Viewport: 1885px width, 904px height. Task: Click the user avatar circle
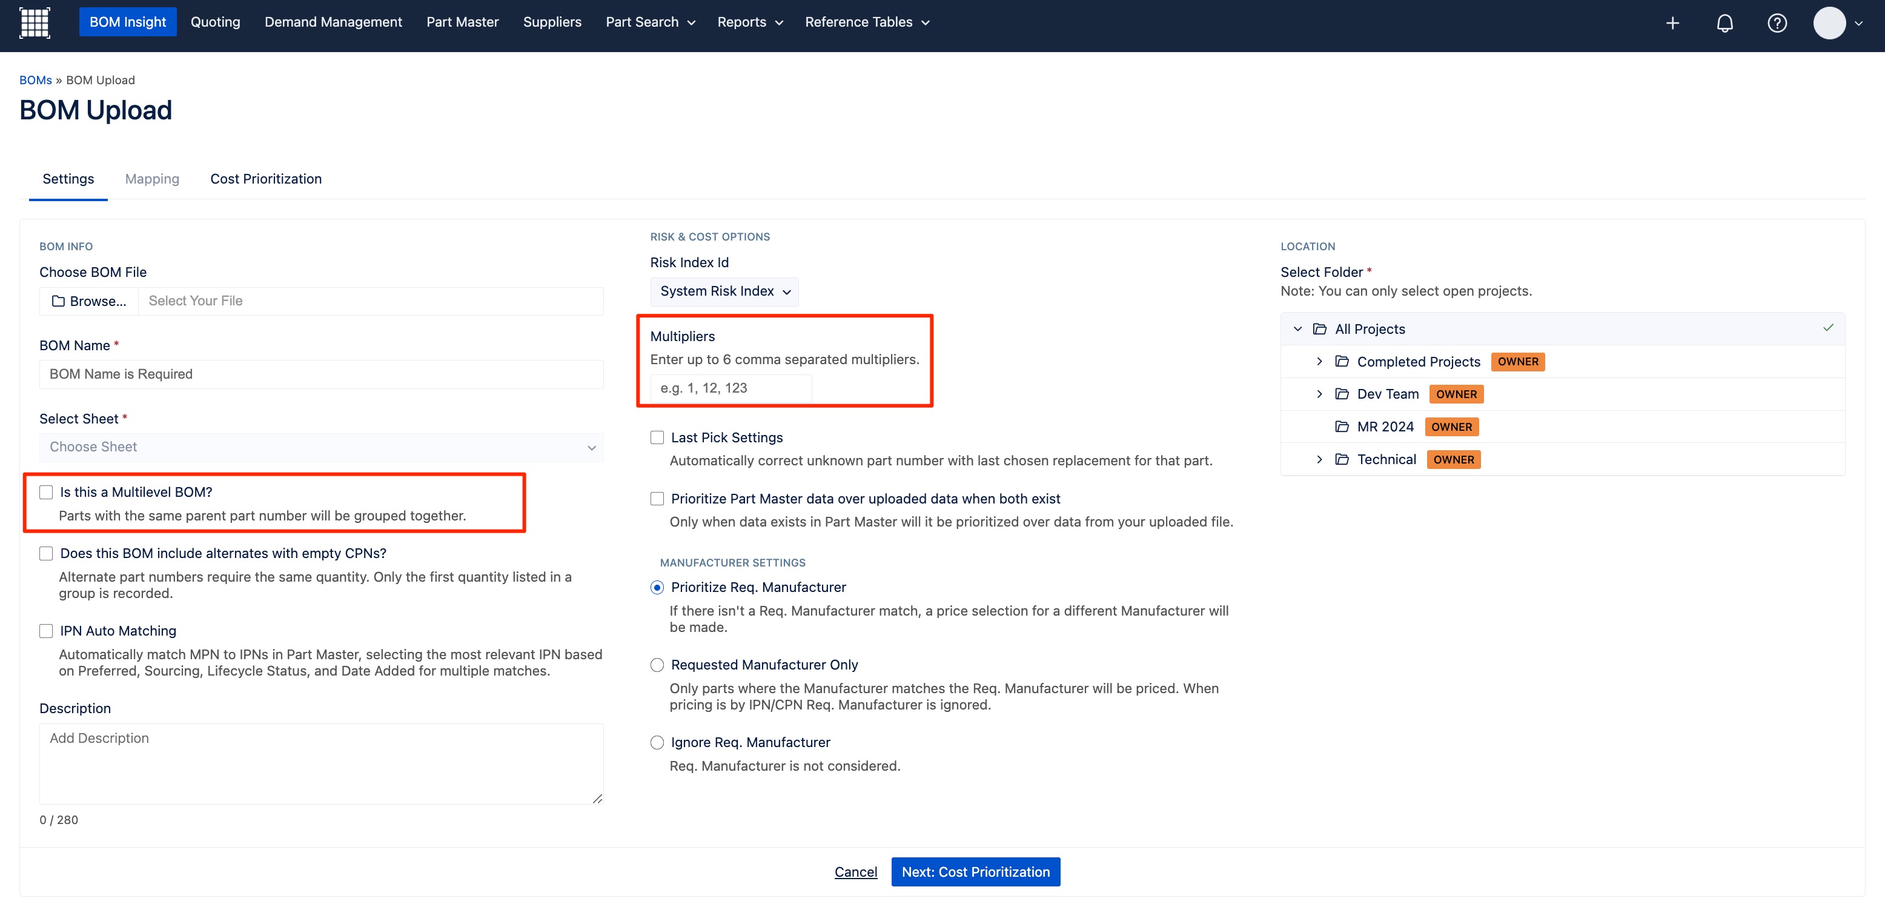[1829, 24]
